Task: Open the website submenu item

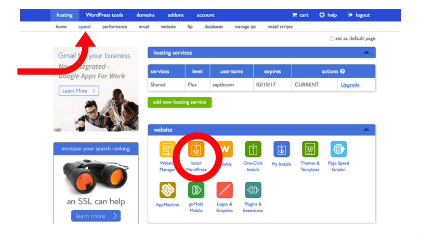Action: click(x=168, y=27)
